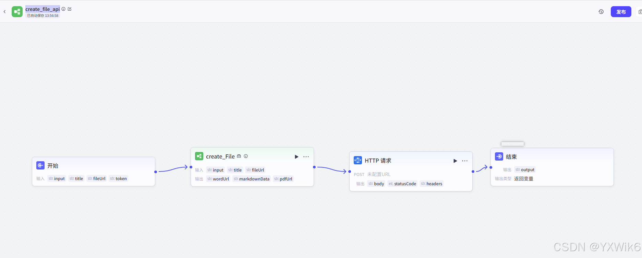The width and height of the screenshot is (642, 258).
Task: Click the autosave timestamp 13:56:58
Action: click(51, 15)
